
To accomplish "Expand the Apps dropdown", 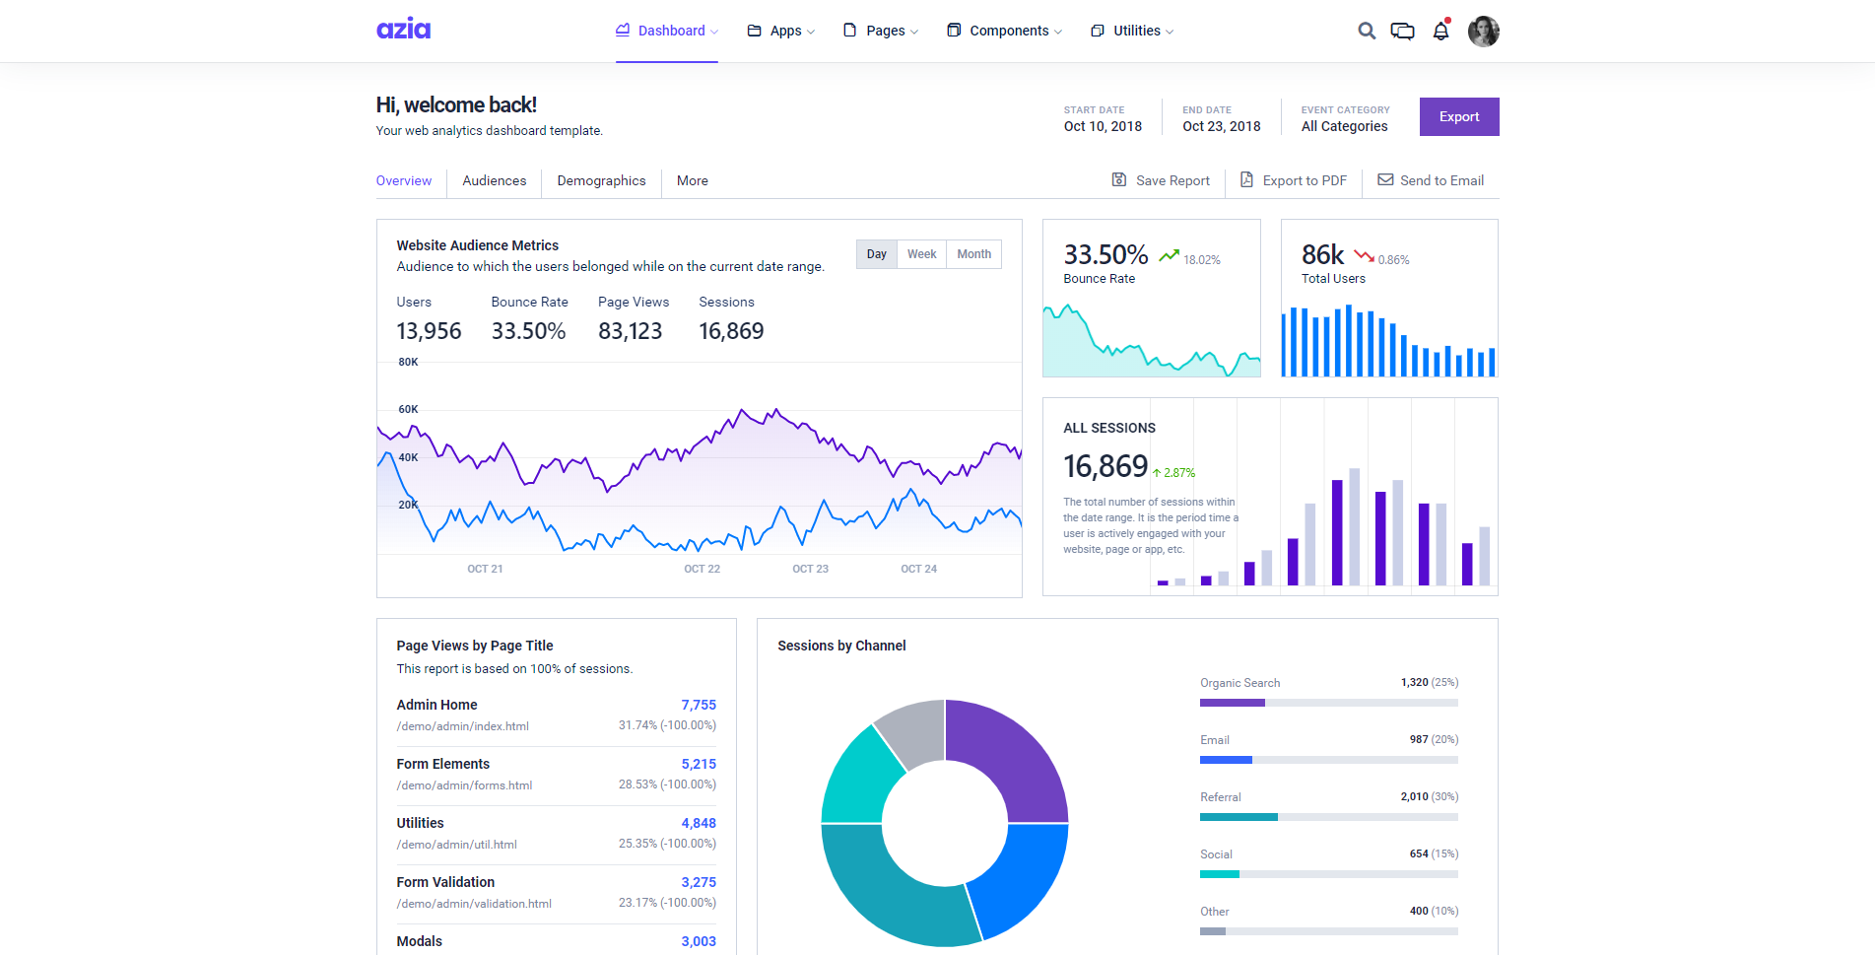I will click(781, 31).
